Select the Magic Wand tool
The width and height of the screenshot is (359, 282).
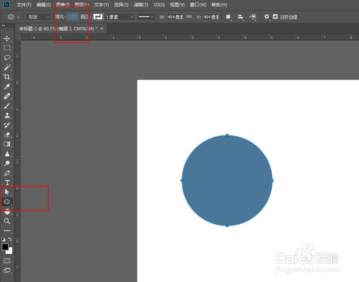click(x=7, y=67)
